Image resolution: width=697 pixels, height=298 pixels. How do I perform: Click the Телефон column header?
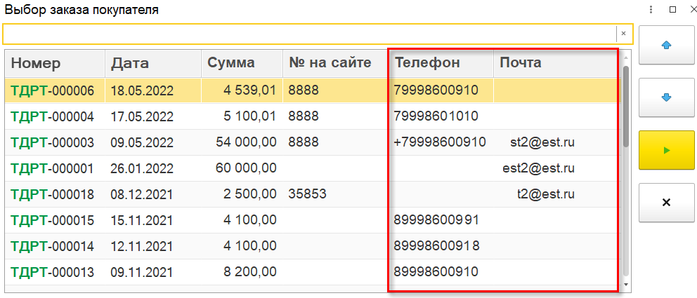pos(427,63)
